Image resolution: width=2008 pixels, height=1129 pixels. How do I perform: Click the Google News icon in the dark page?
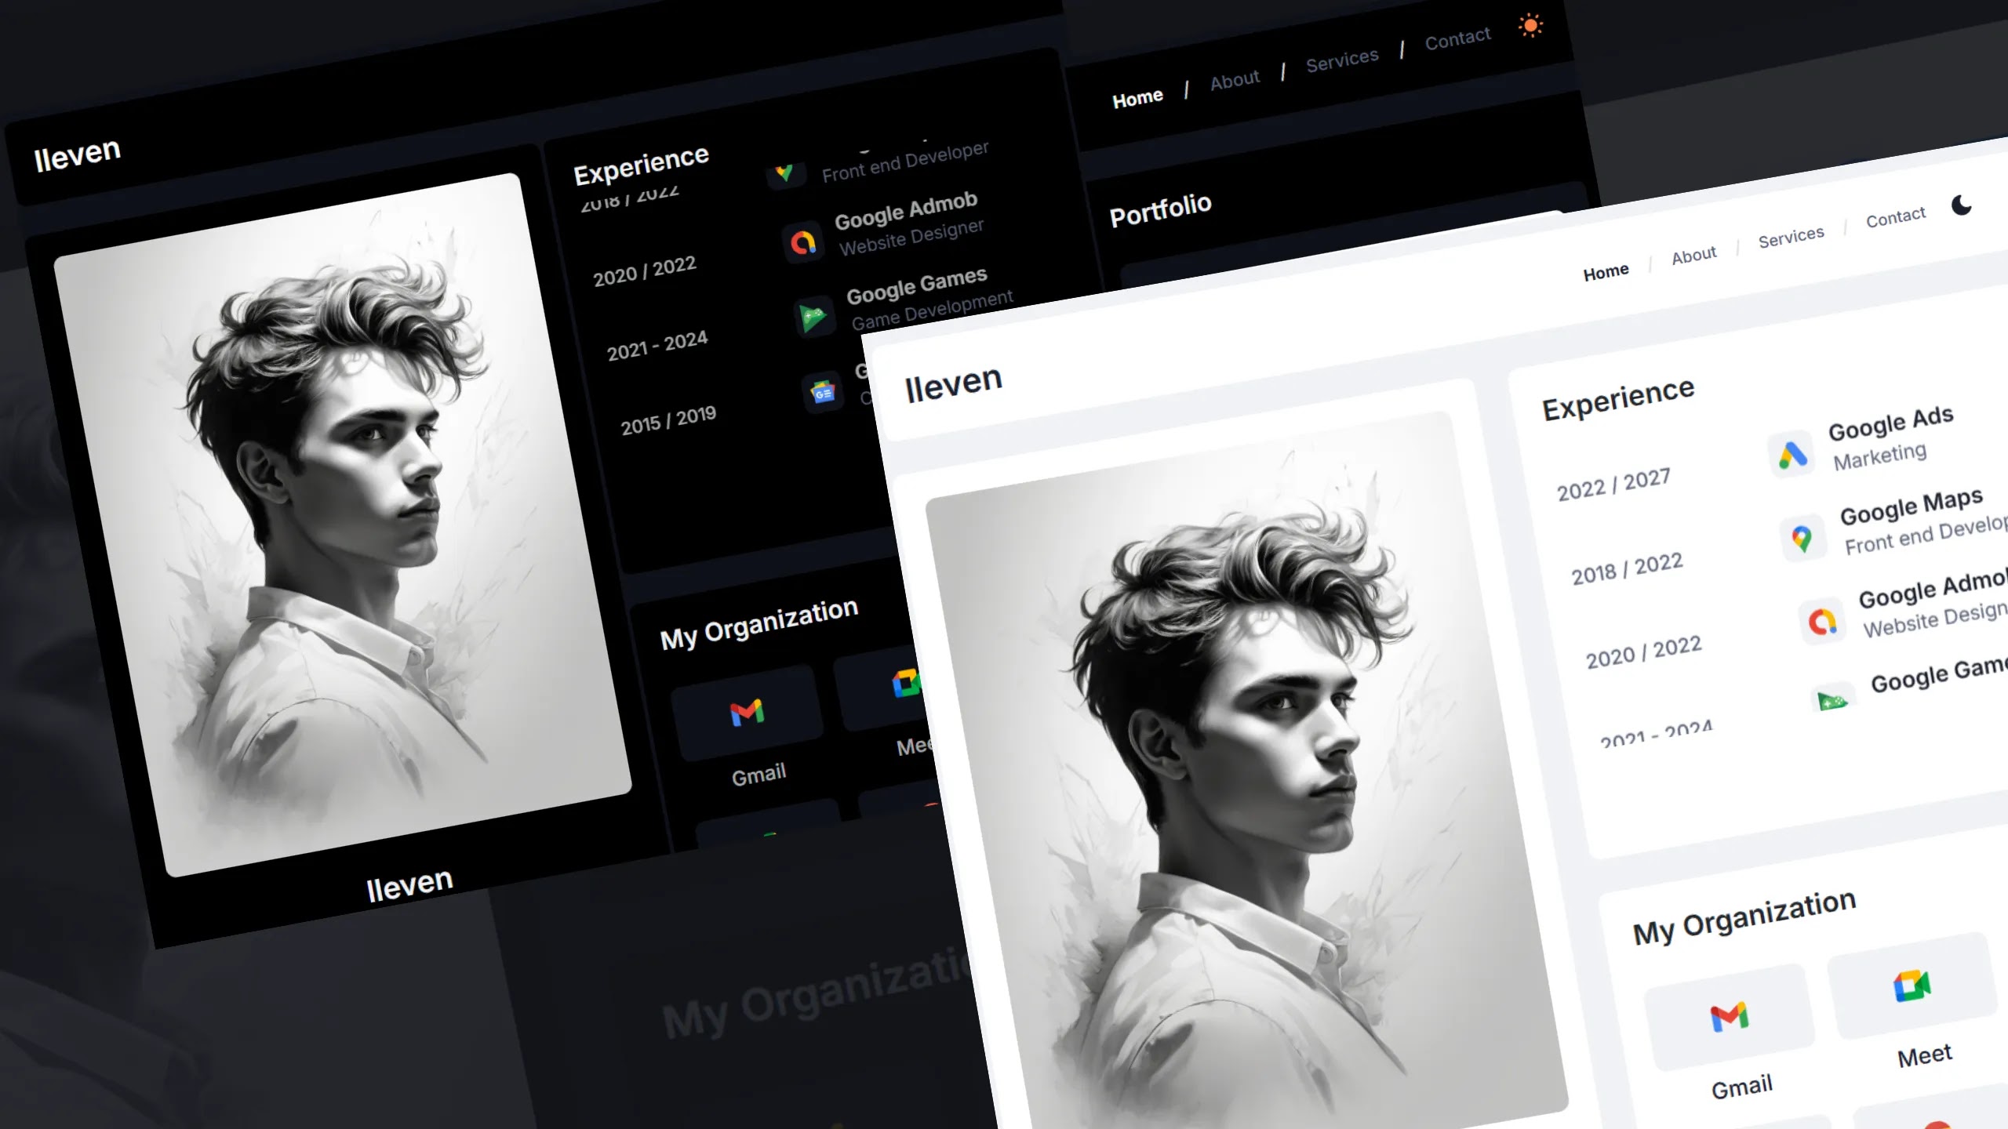pyautogui.click(x=823, y=391)
